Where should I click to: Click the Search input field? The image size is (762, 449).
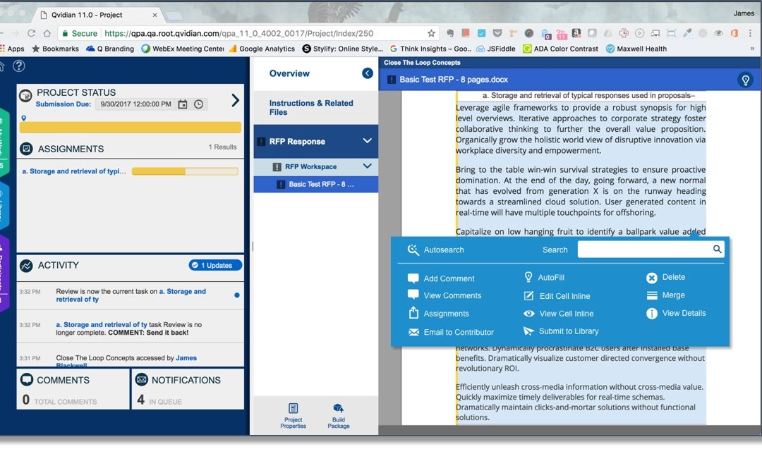(651, 249)
